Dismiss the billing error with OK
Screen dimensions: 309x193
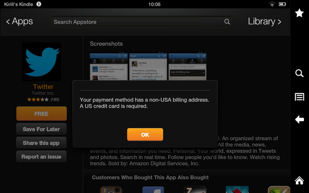145,135
